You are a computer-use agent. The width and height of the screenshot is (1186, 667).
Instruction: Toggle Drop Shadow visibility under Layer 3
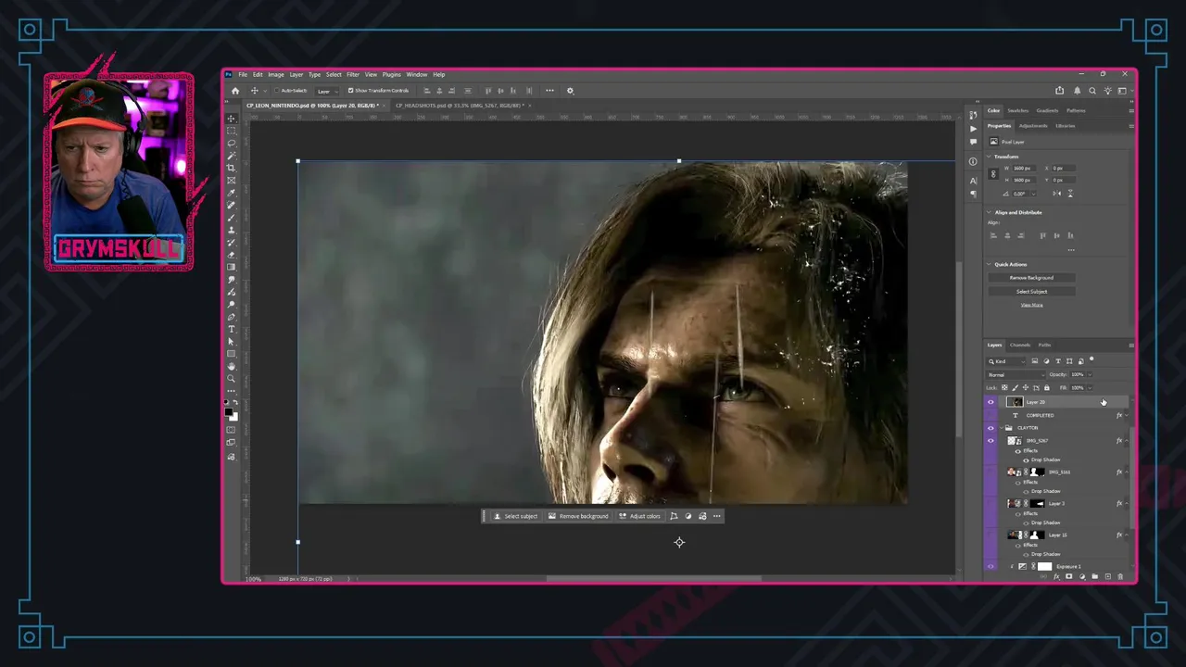tap(1026, 522)
